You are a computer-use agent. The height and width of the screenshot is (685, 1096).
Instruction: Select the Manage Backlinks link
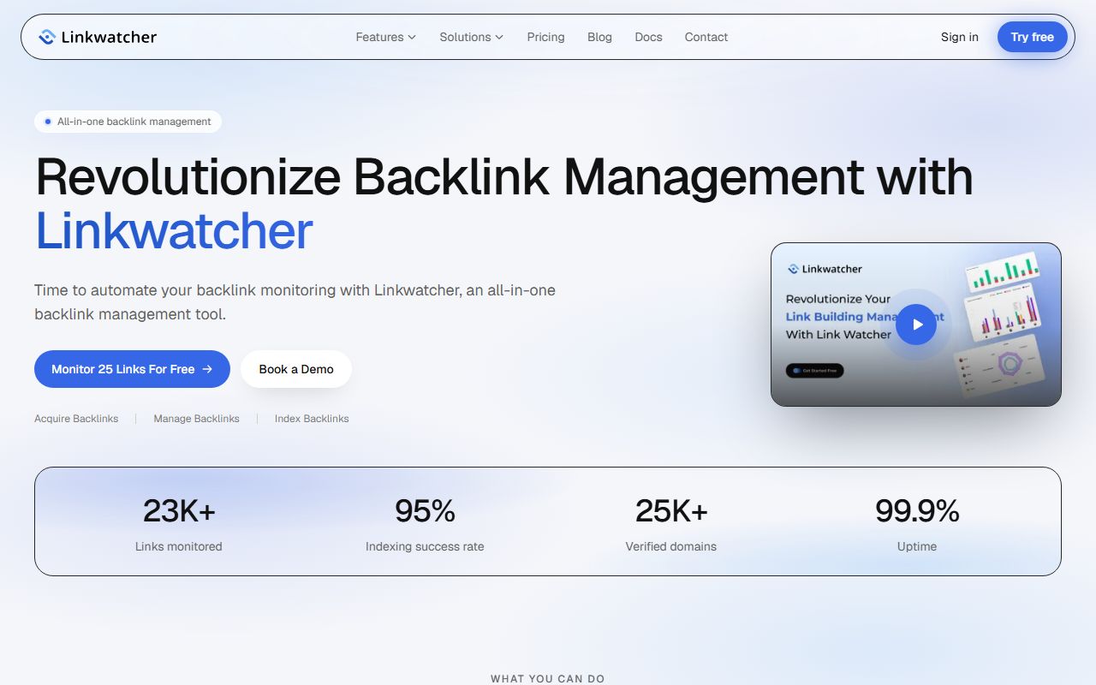[196, 419]
